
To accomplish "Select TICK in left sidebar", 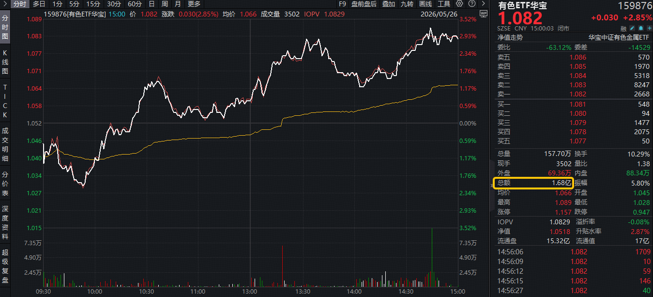I will click(x=5, y=101).
